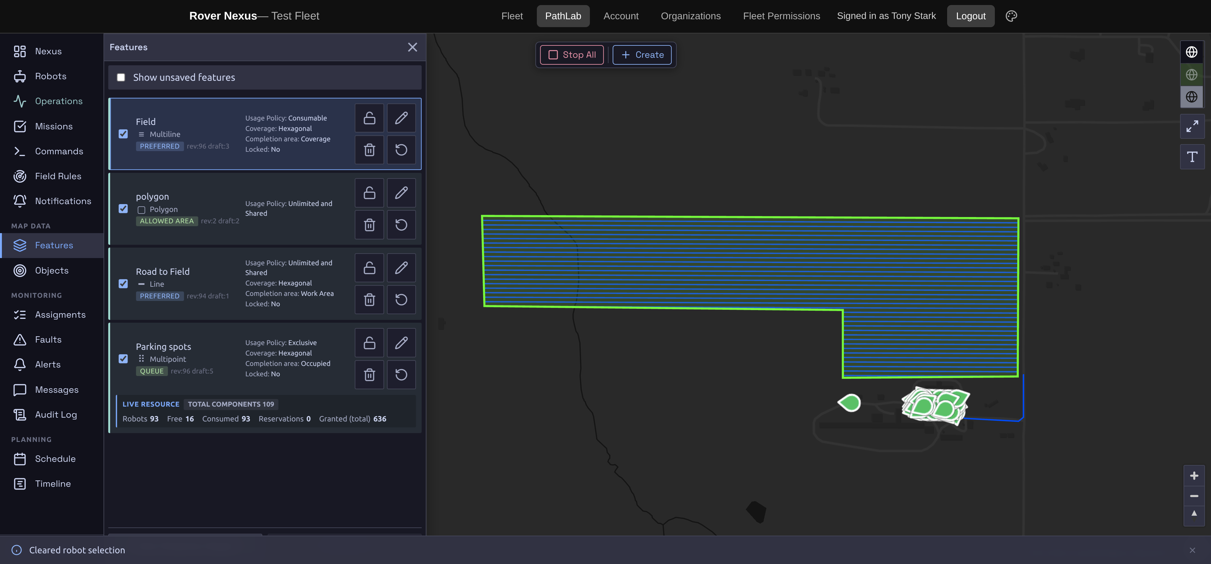
Task: Click the lone green parking marker on map
Action: pos(850,403)
